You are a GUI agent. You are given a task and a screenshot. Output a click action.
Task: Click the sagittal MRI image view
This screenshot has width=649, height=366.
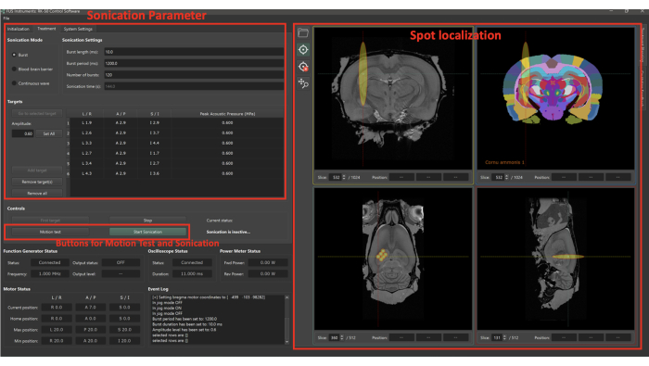click(555, 259)
